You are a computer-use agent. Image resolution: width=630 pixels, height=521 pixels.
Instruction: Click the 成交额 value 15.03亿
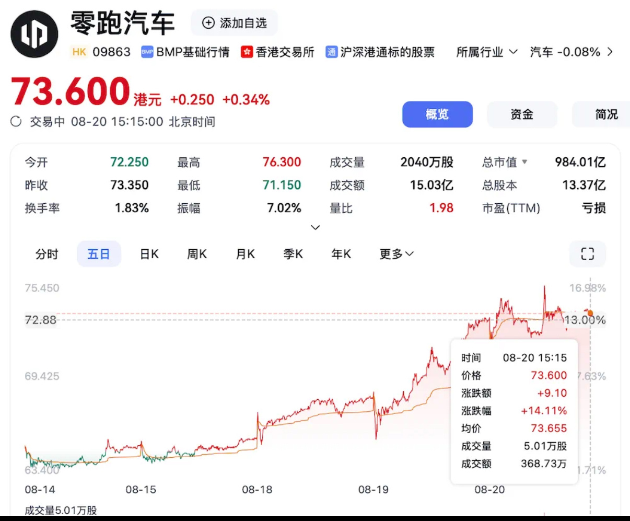[431, 185]
